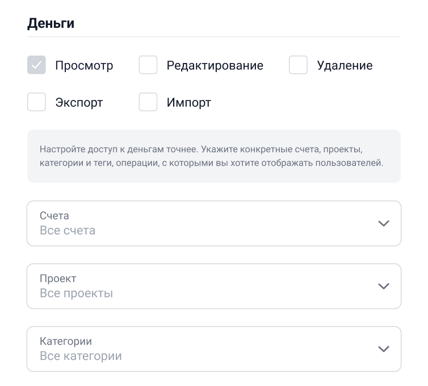Open the Категории dropdown selector
This screenshot has height=386, width=428.
pyautogui.click(x=213, y=349)
